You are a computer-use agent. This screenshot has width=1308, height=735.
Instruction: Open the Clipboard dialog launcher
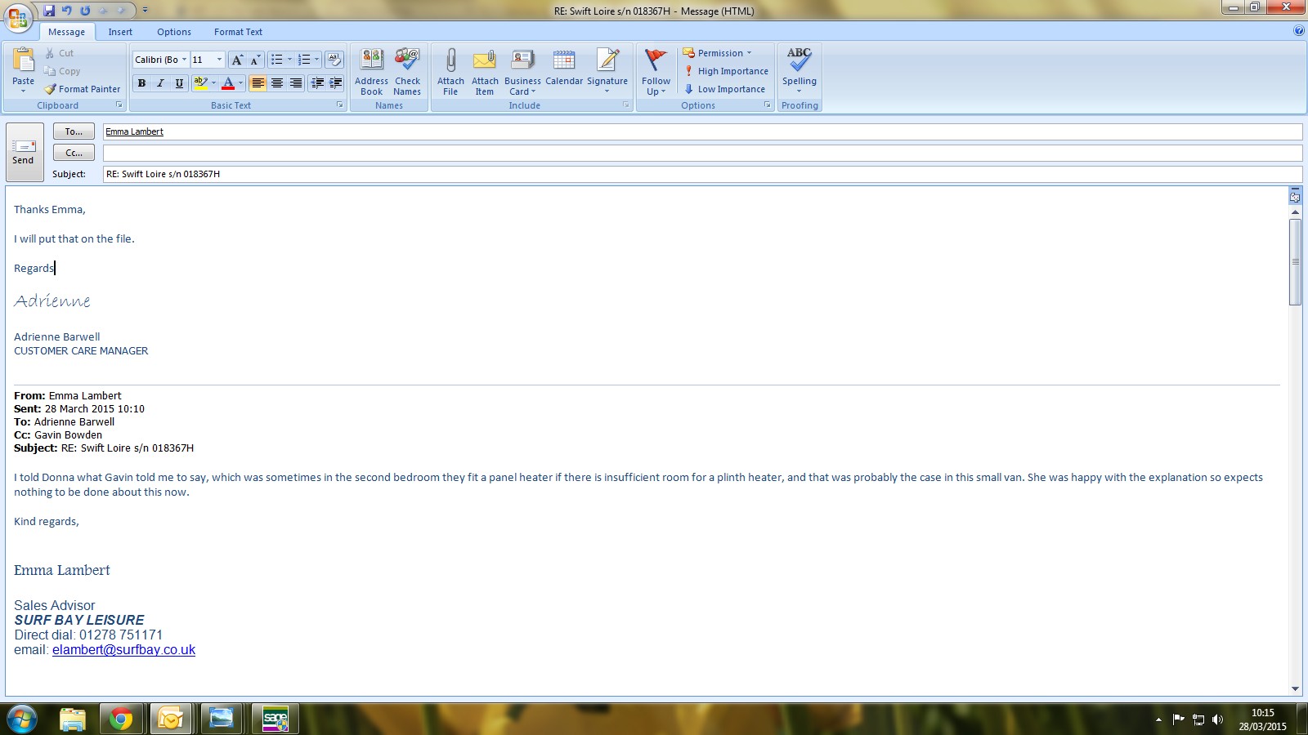pos(119,105)
